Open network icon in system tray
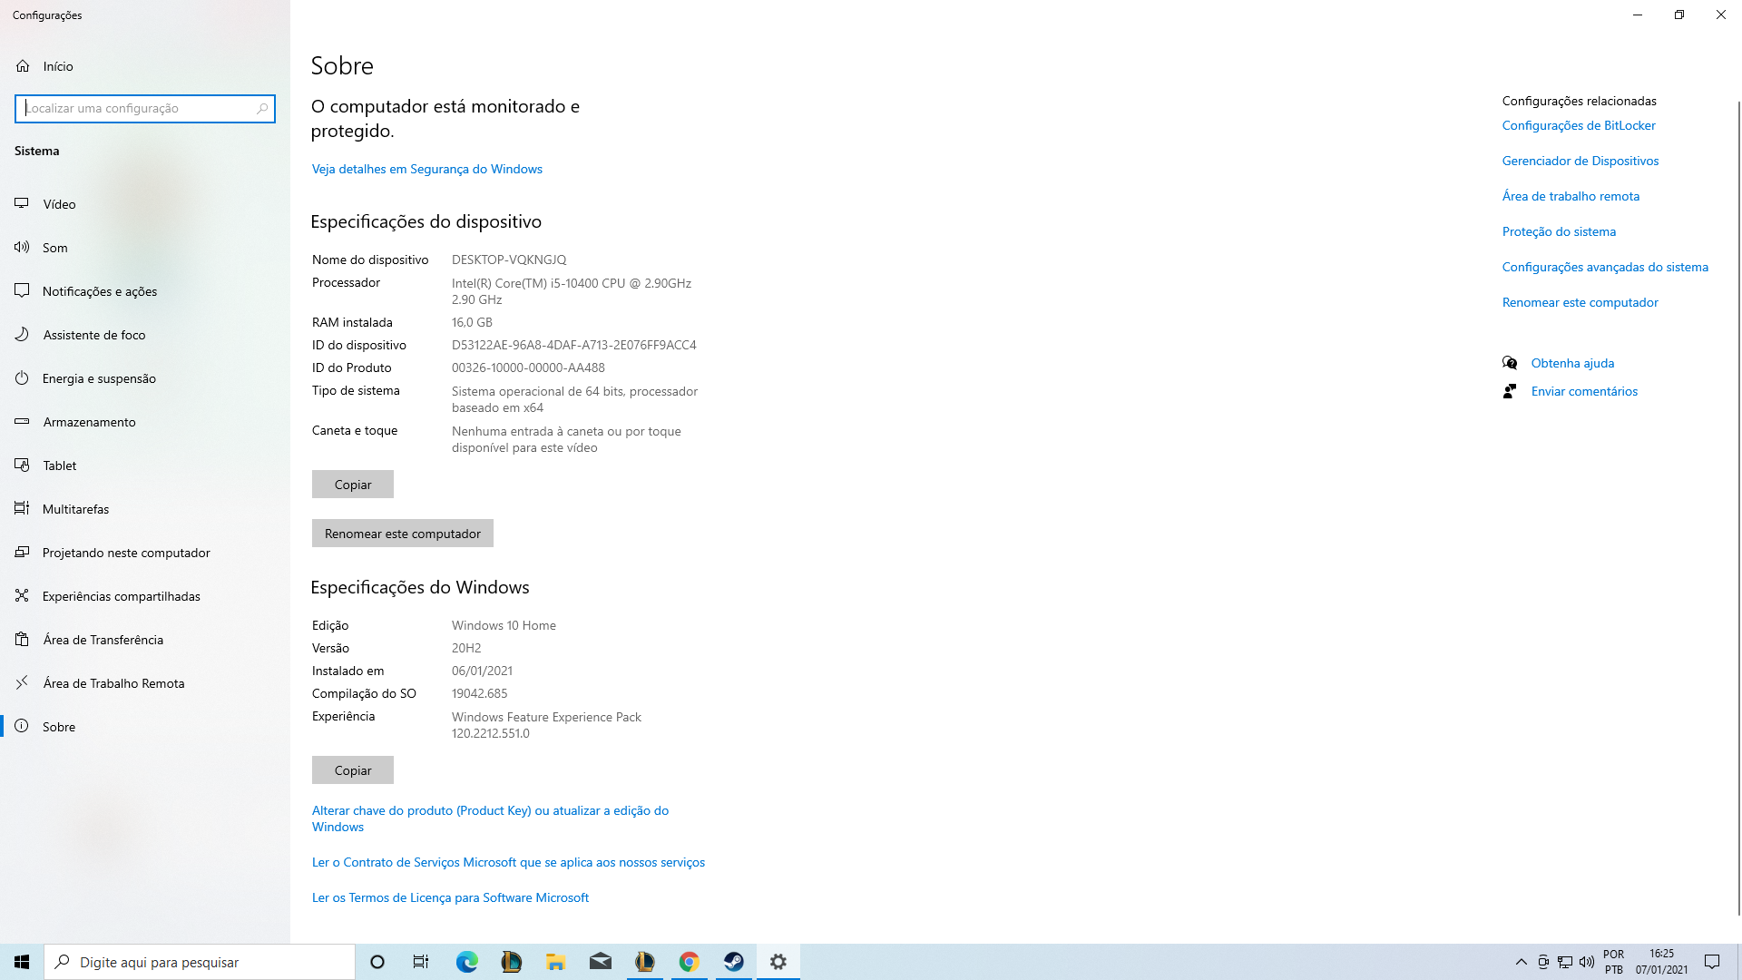 click(x=1565, y=962)
